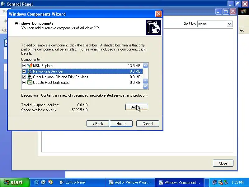Click the Space available 5369.5 MB value

point(80,110)
